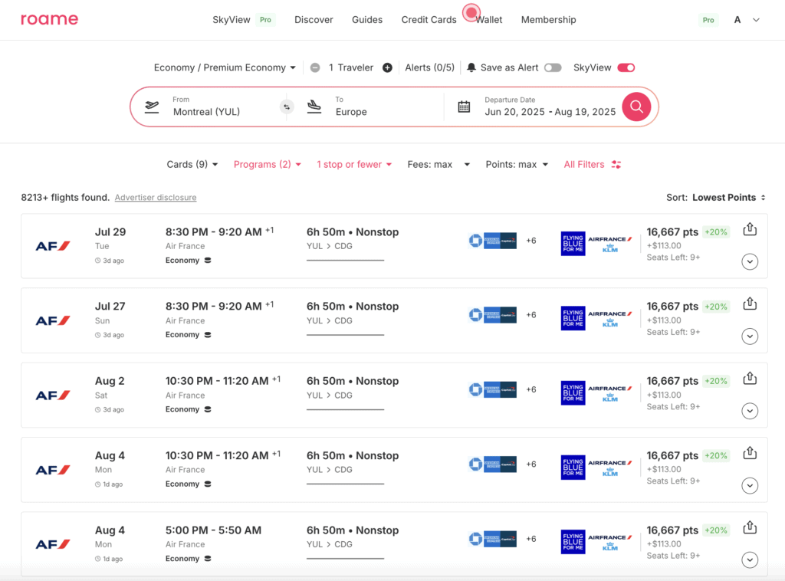Click +6 more cards on Jul 29 flight
The width and height of the screenshot is (785, 581).
click(530, 241)
